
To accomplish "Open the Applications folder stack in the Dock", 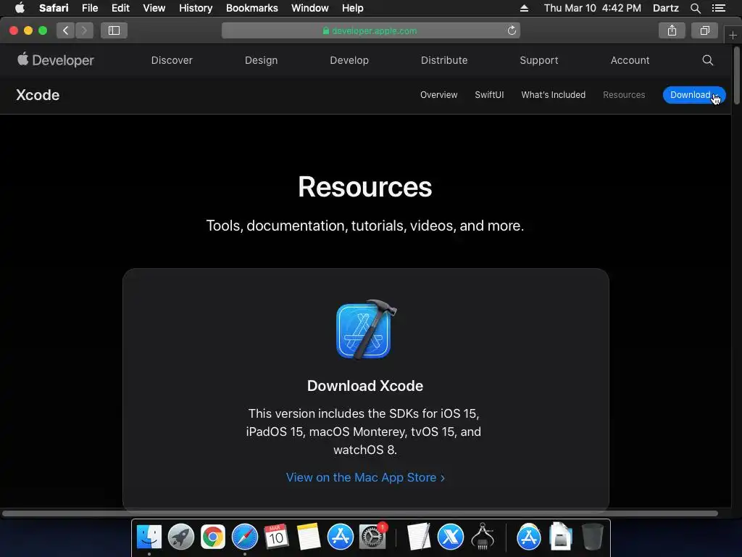I will click(x=528, y=537).
